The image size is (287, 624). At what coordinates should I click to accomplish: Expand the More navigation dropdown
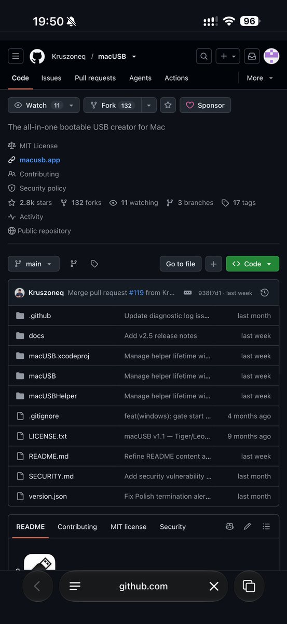pyautogui.click(x=260, y=78)
